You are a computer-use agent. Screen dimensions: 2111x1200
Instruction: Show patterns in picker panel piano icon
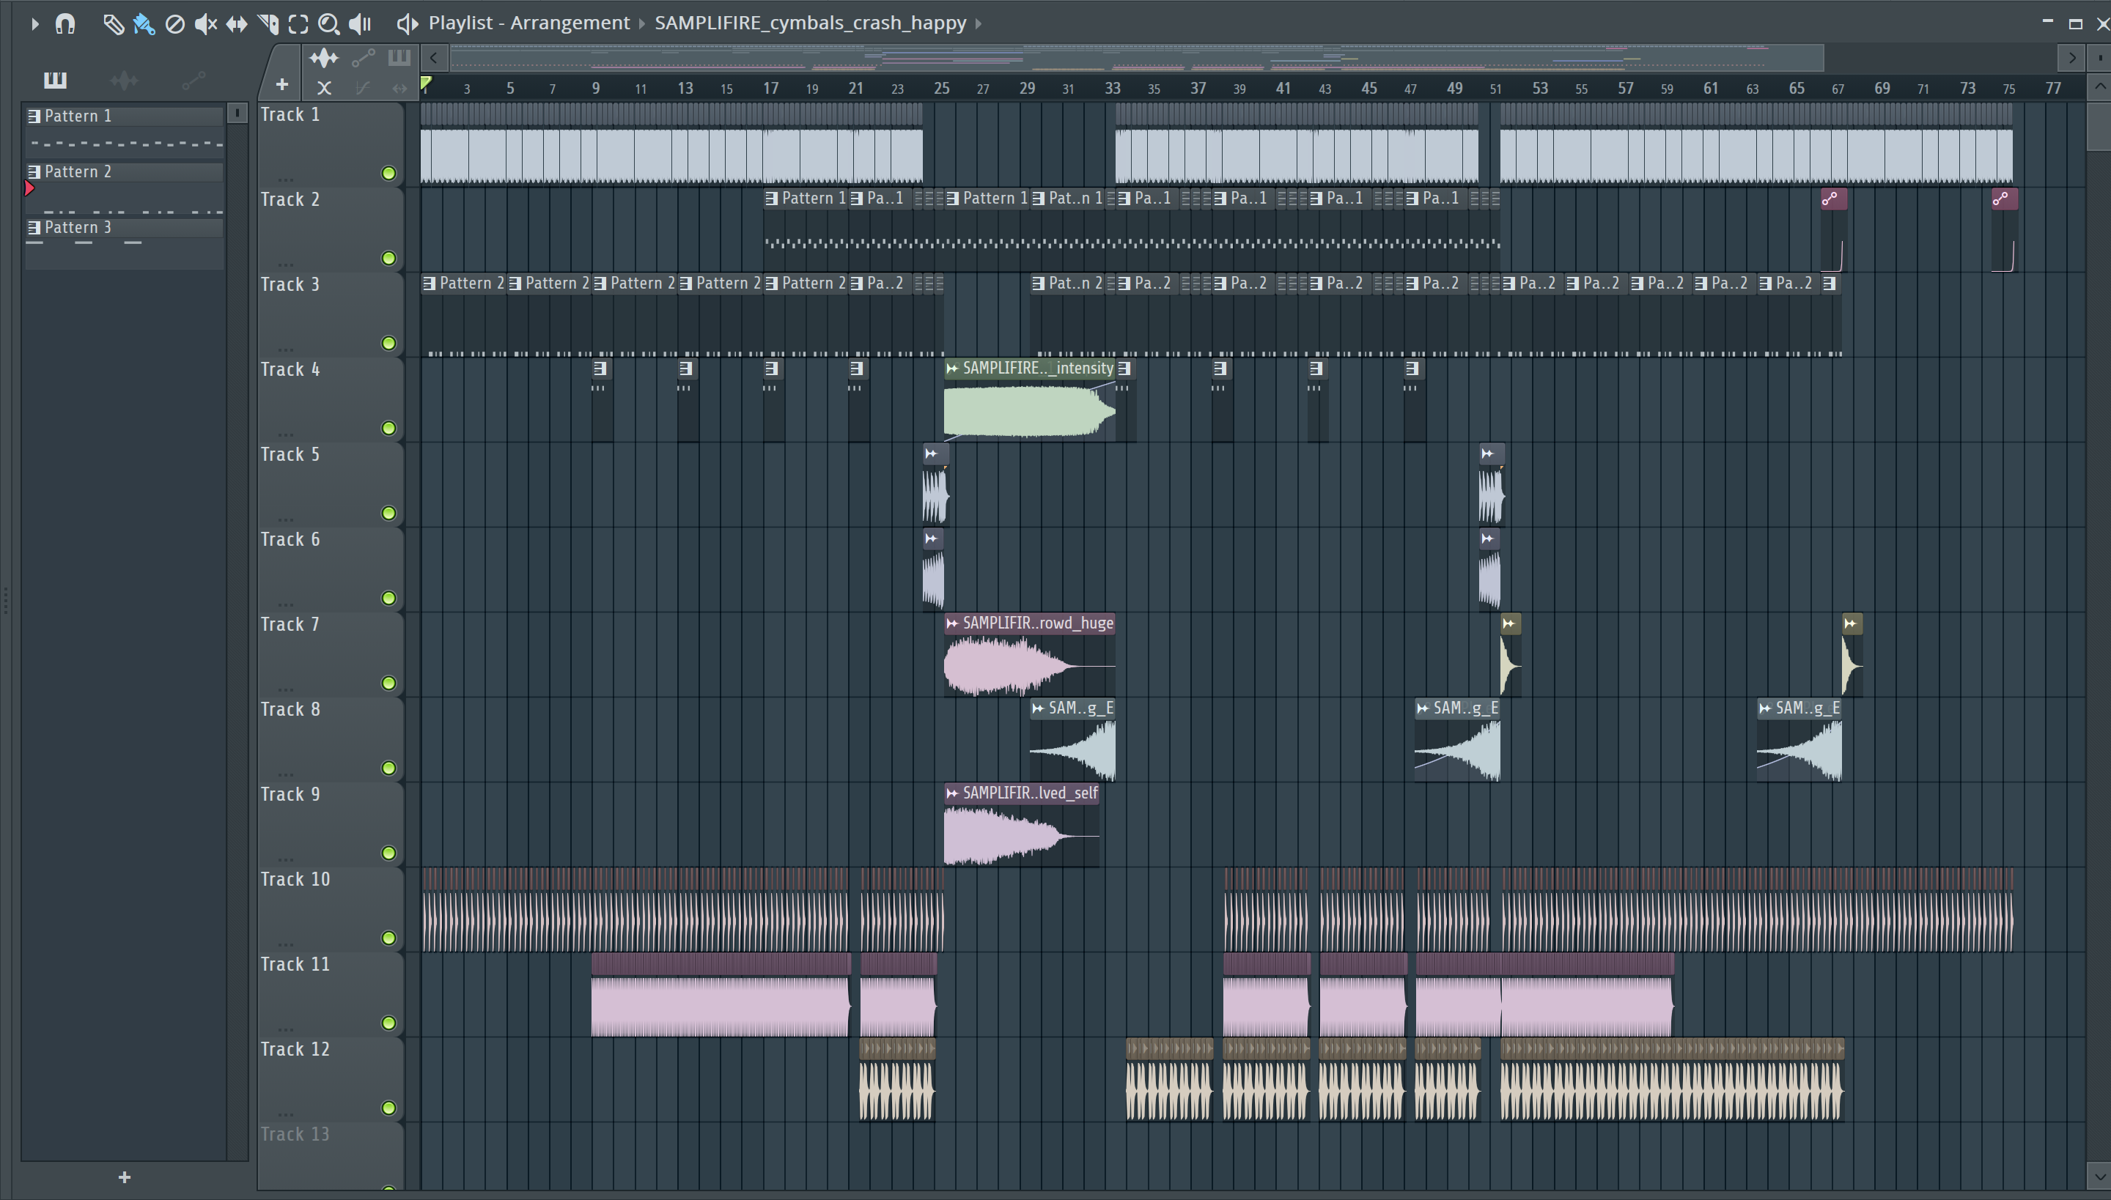point(54,80)
